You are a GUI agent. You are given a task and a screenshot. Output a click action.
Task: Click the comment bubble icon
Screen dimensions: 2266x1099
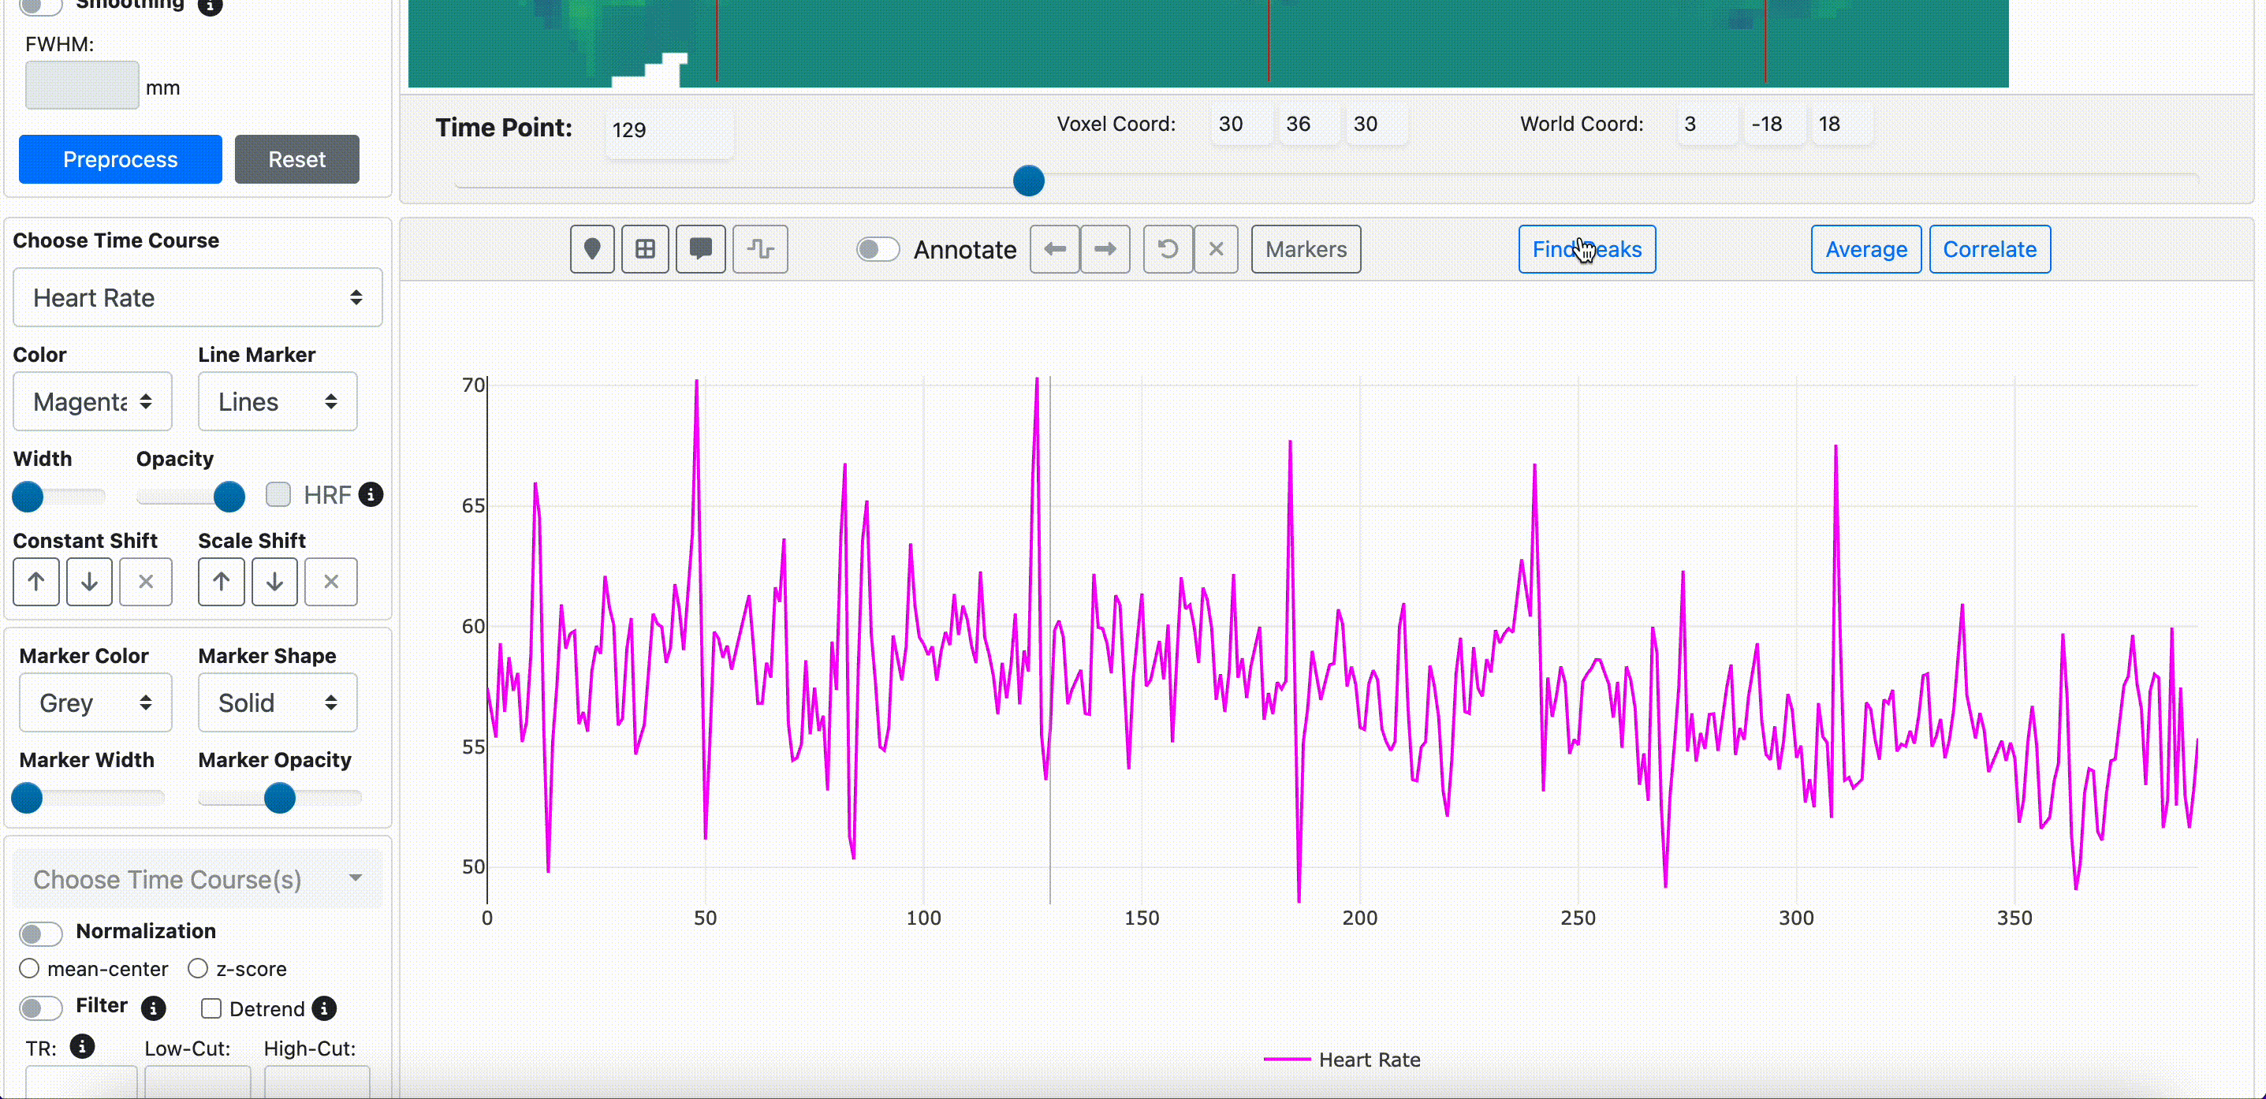point(700,249)
